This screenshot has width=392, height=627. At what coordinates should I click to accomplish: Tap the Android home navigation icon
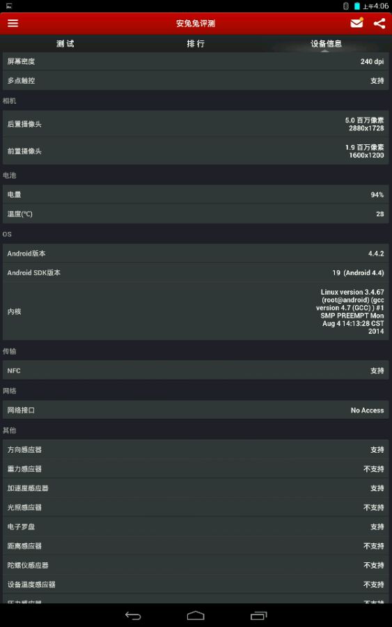pos(196,615)
